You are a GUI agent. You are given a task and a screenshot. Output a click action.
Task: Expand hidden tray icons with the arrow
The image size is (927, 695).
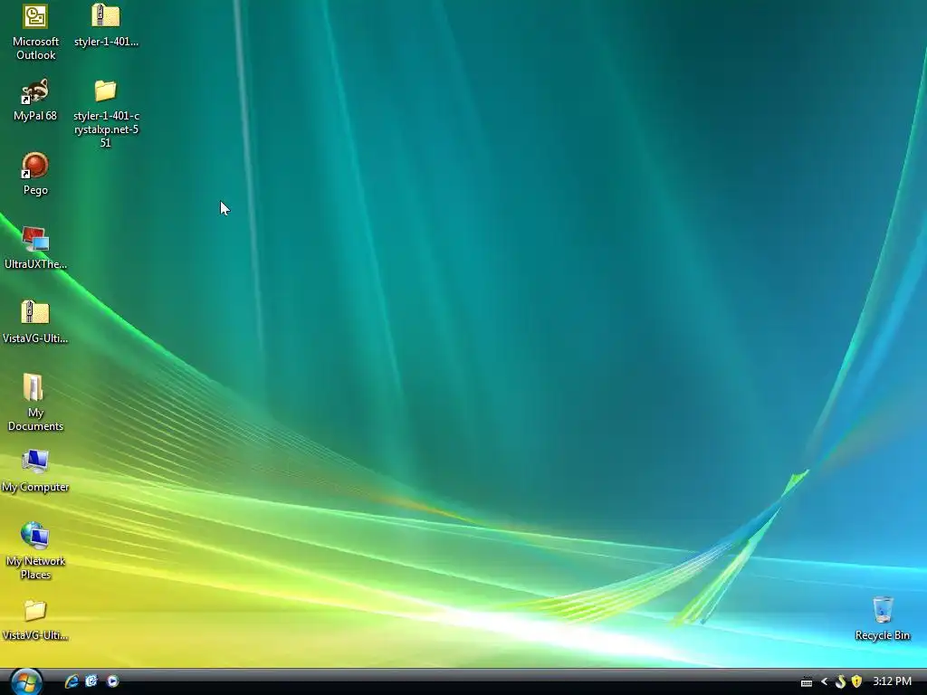click(824, 681)
